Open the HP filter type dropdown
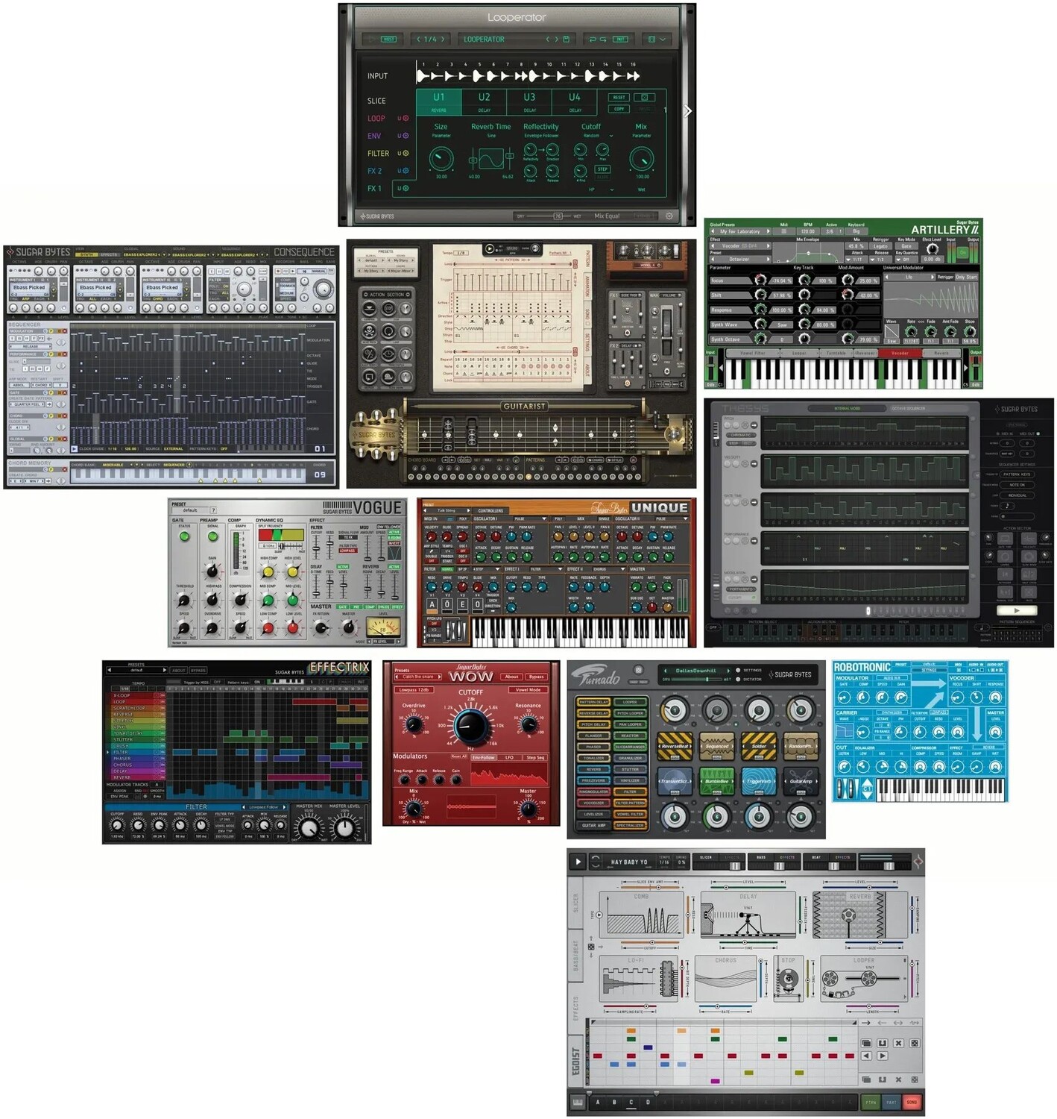The image size is (1057, 1119). (x=611, y=189)
